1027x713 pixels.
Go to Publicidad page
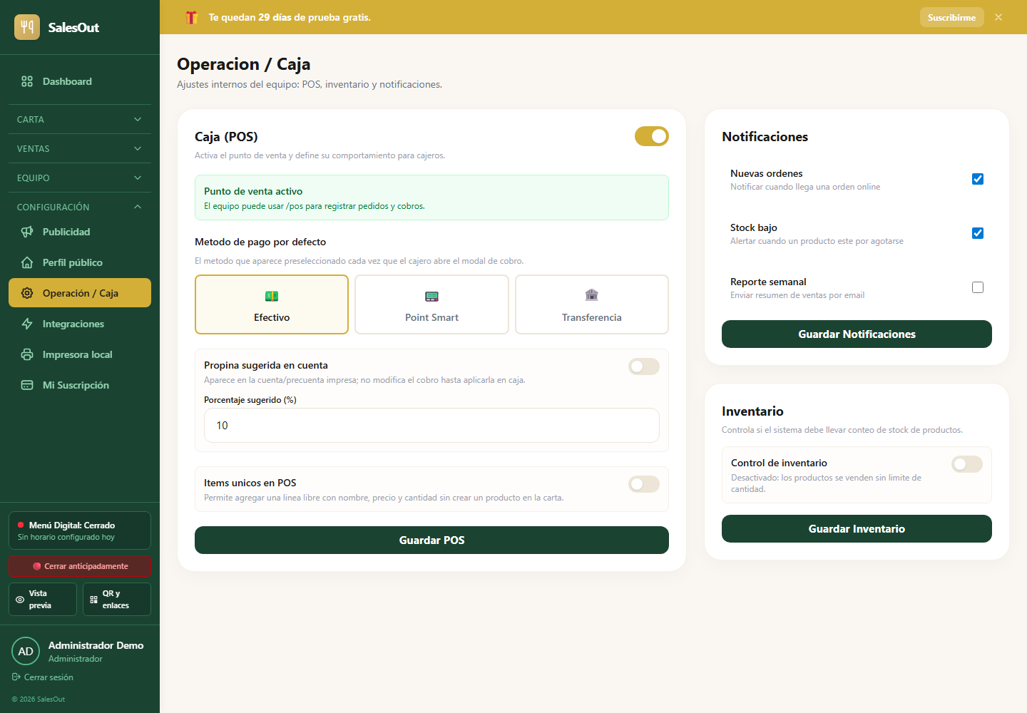80,232
